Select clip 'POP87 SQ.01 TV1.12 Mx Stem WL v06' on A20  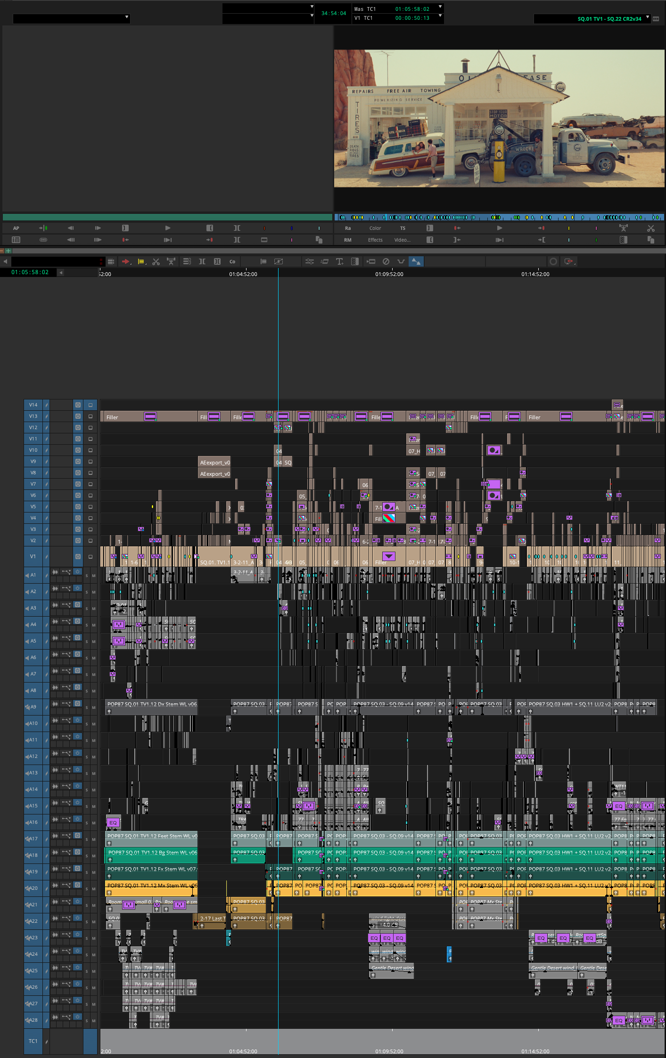click(x=152, y=888)
